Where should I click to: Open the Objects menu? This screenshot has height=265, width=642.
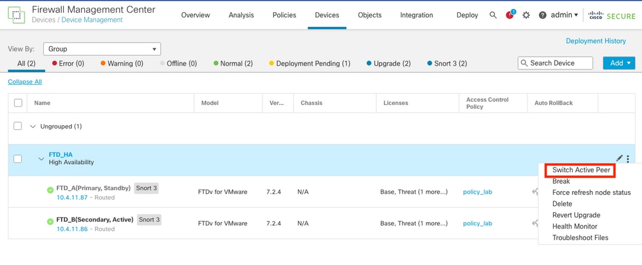coord(370,15)
